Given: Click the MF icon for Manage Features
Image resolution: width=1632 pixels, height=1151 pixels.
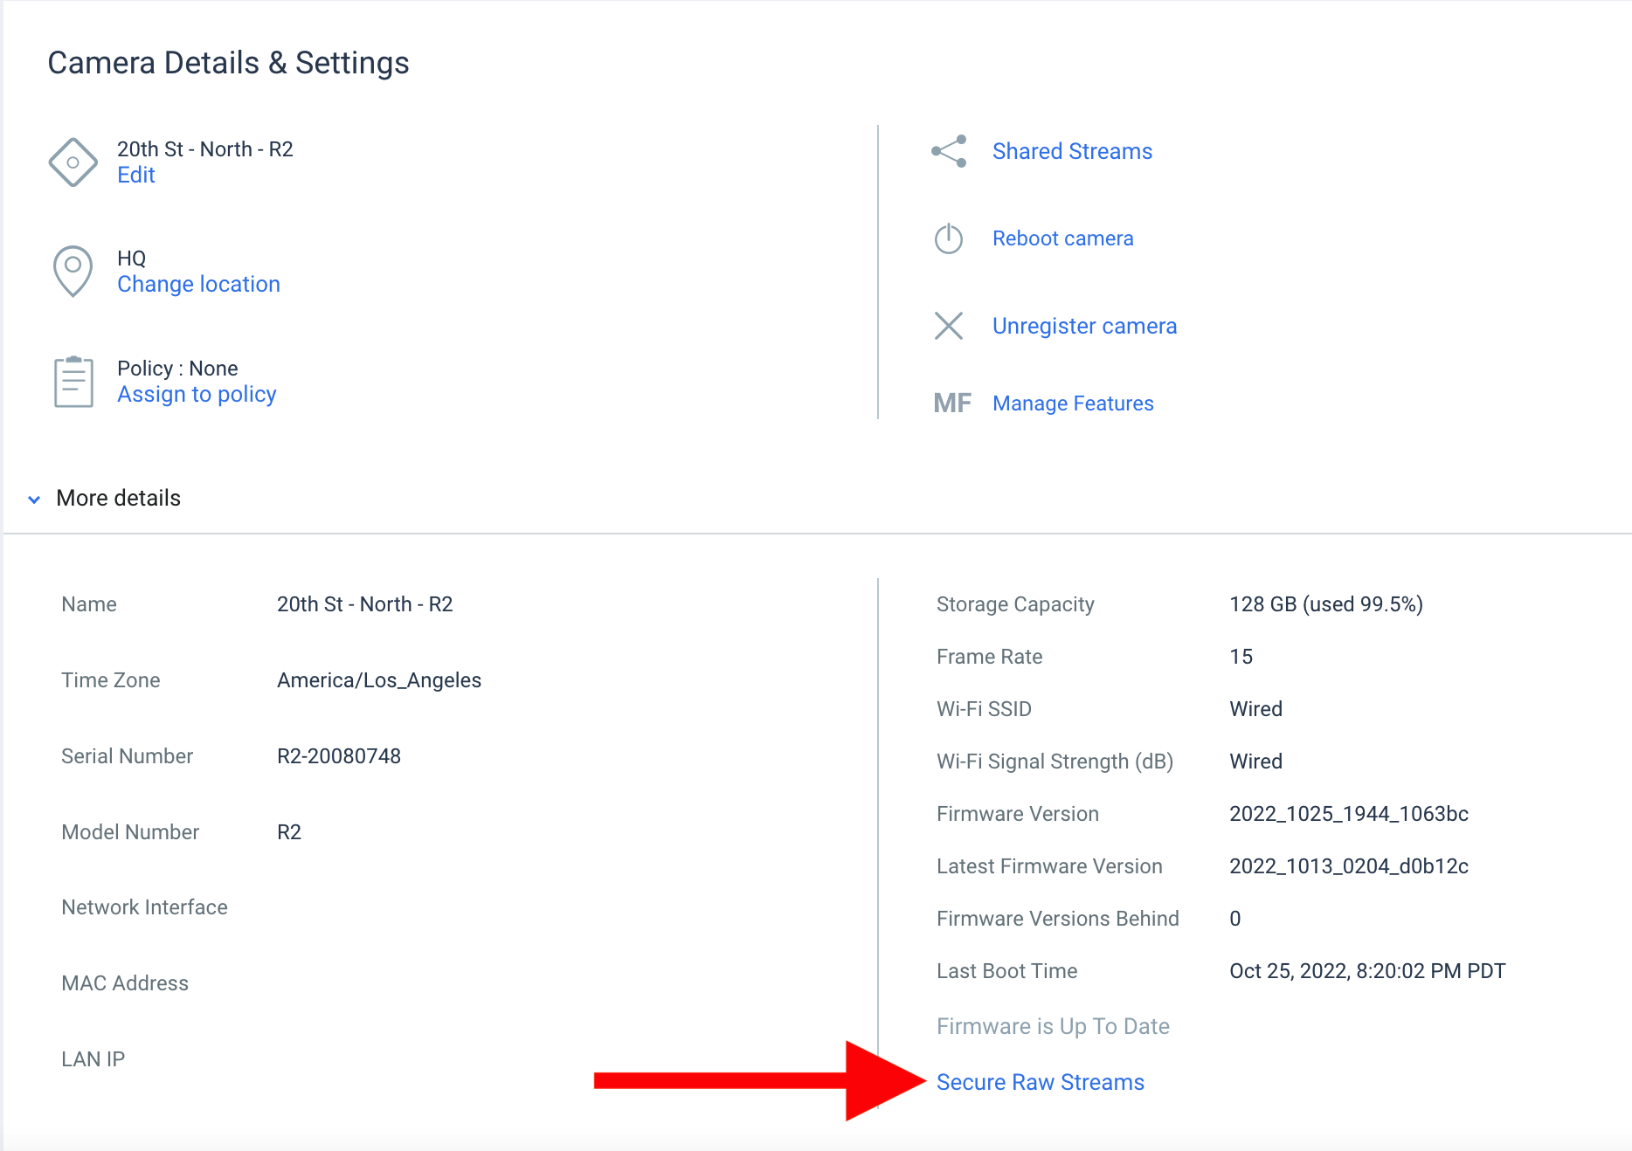Looking at the screenshot, I should [953, 403].
